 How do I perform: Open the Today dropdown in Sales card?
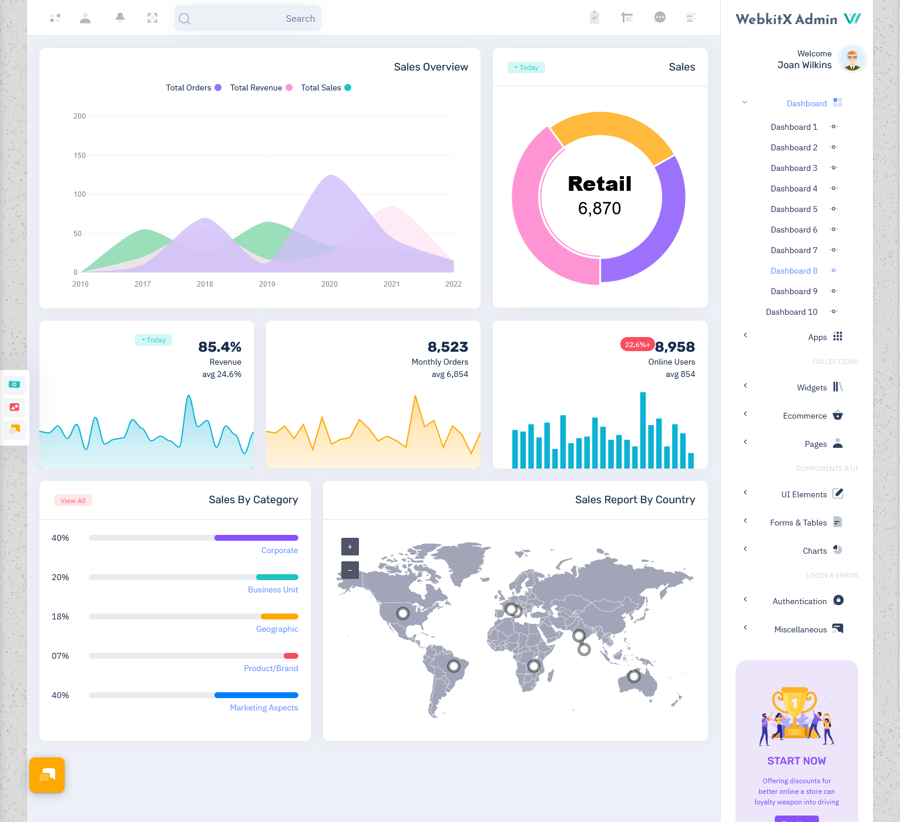pyautogui.click(x=526, y=68)
